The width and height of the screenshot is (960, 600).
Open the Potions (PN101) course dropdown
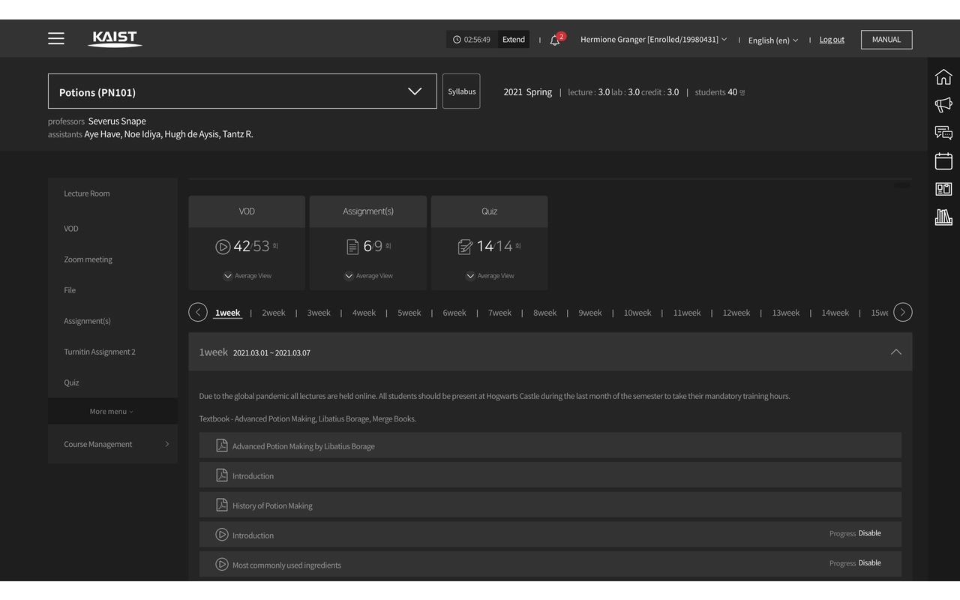click(x=242, y=91)
